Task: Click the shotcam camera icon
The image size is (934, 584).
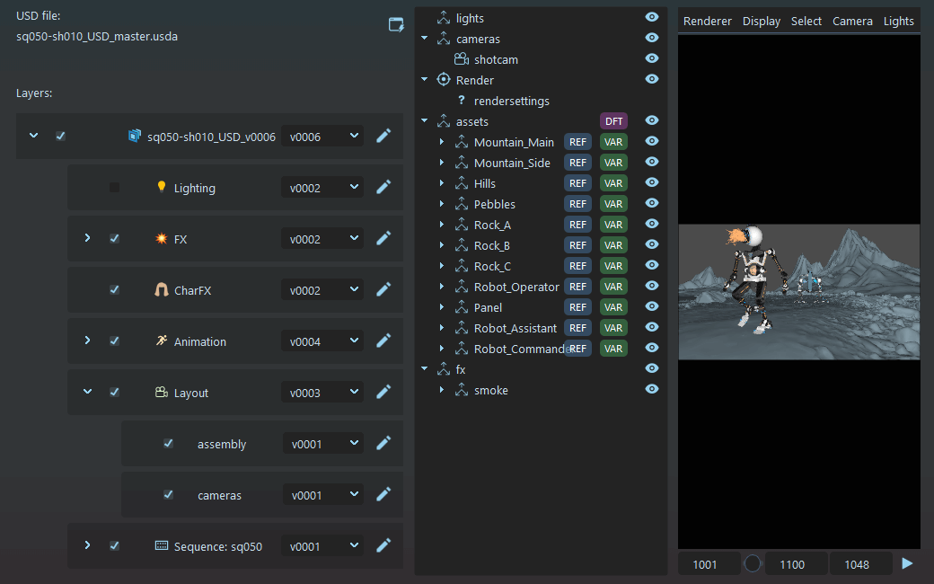Action: pyautogui.click(x=461, y=59)
